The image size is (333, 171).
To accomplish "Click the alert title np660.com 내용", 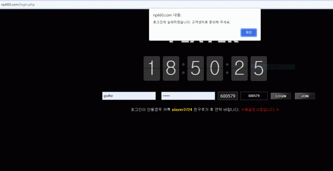I will click(167, 15).
